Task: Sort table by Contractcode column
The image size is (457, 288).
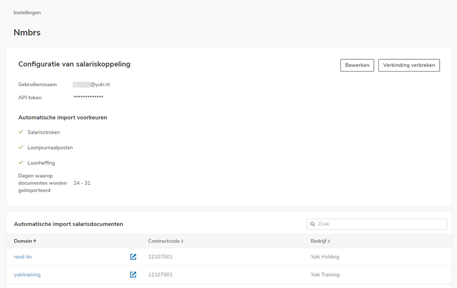Action: tap(165, 241)
